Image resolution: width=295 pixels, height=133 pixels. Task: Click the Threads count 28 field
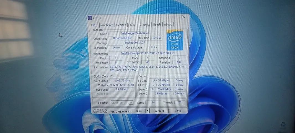click(180, 102)
